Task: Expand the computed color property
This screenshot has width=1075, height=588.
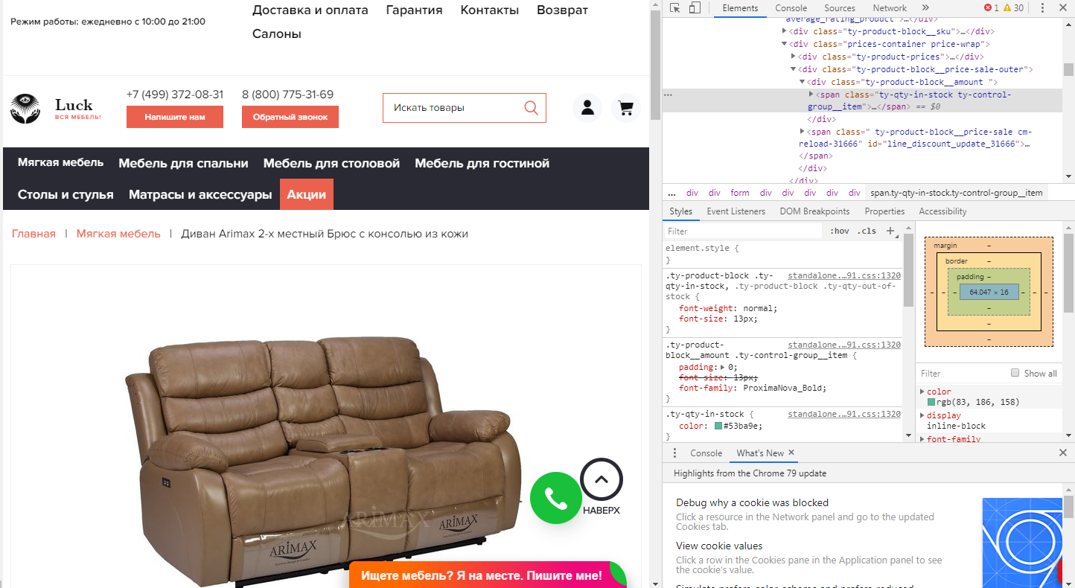Action: (x=922, y=392)
